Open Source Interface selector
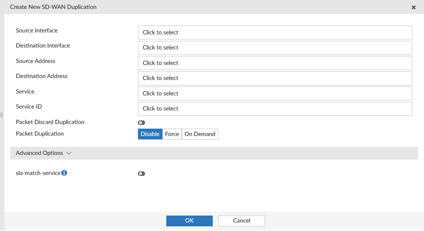 [x=275, y=32]
